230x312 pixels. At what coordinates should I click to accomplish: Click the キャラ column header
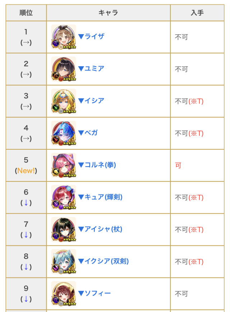coord(108,13)
